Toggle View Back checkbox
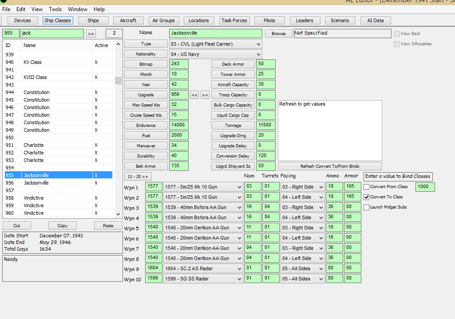Viewport: 455px width, 319px height. click(396, 34)
